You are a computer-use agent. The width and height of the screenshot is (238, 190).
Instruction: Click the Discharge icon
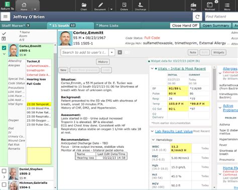click(x=140, y=5)
